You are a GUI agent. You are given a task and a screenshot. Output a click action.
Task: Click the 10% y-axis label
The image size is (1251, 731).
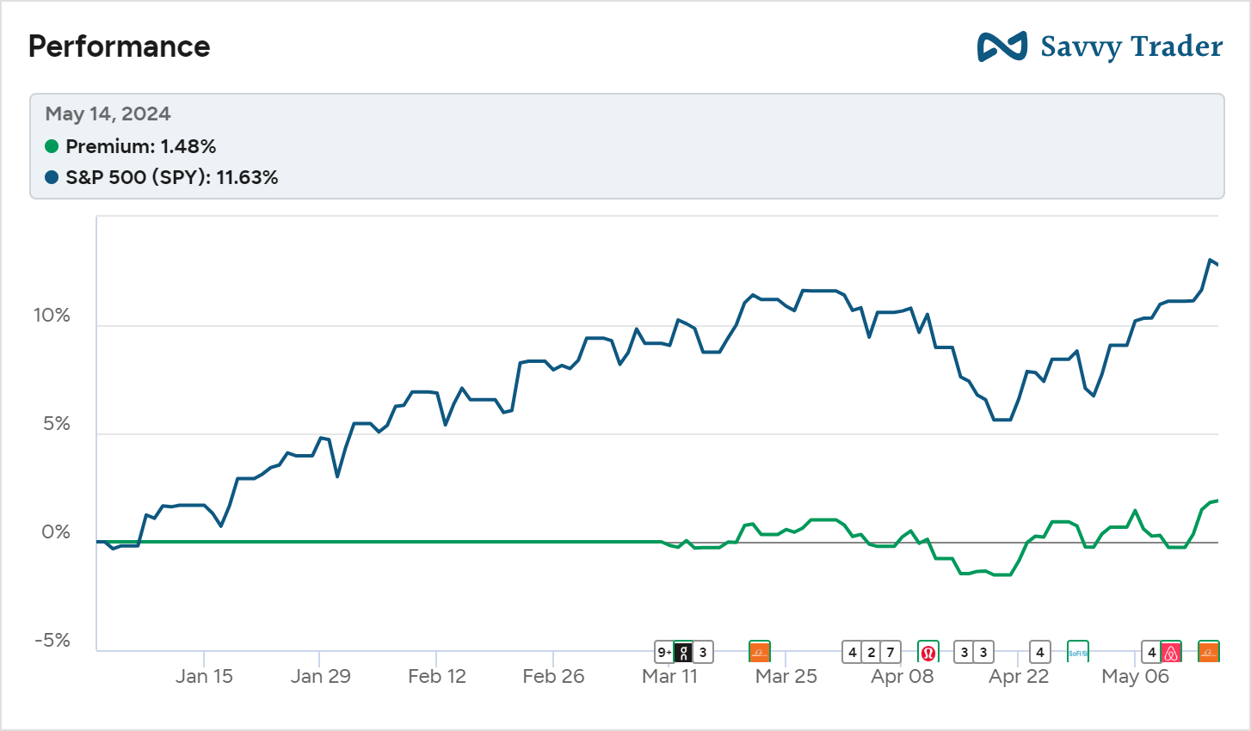point(52,316)
